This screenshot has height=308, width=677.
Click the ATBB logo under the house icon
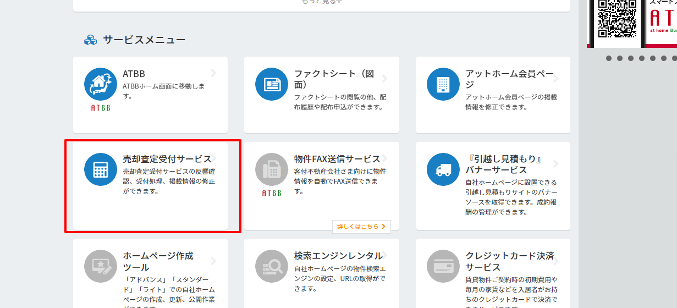point(101,108)
